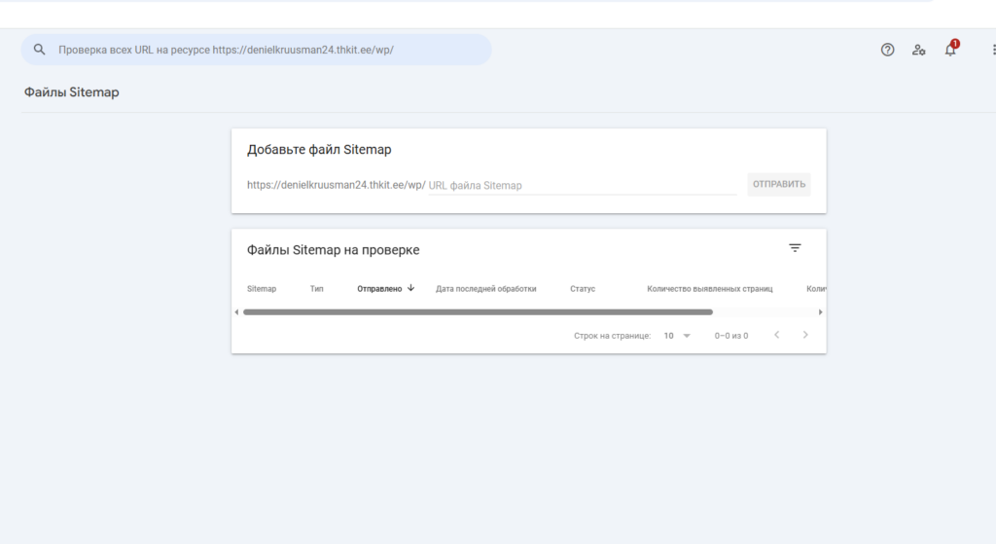Go to previous page of sitemaps

pyautogui.click(x=776, y=335)
